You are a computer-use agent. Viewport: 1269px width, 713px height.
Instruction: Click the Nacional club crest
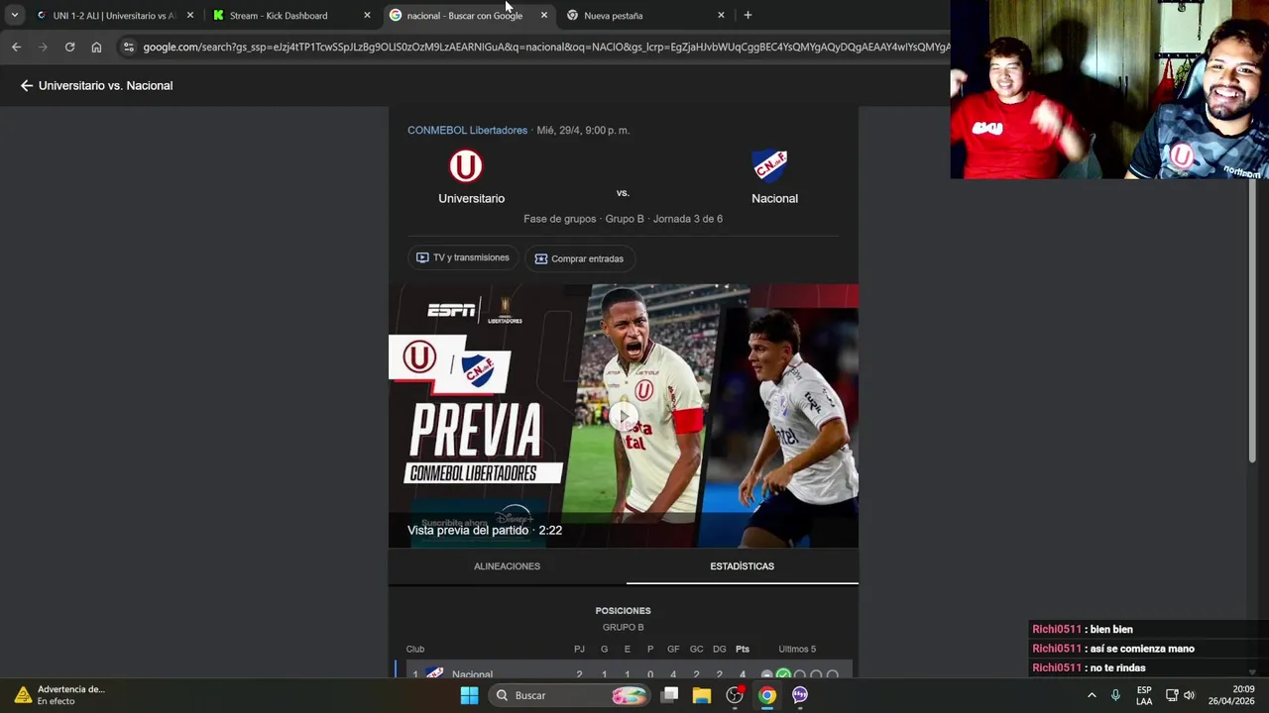click(x=769, y=165)
